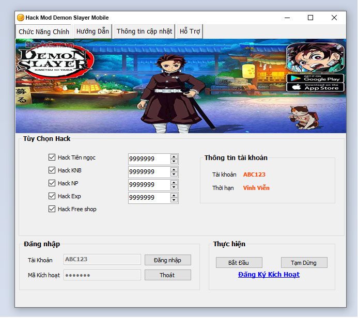
Task: Click the Tanjiro game app icon thumbnail
Action: (315, 57)
